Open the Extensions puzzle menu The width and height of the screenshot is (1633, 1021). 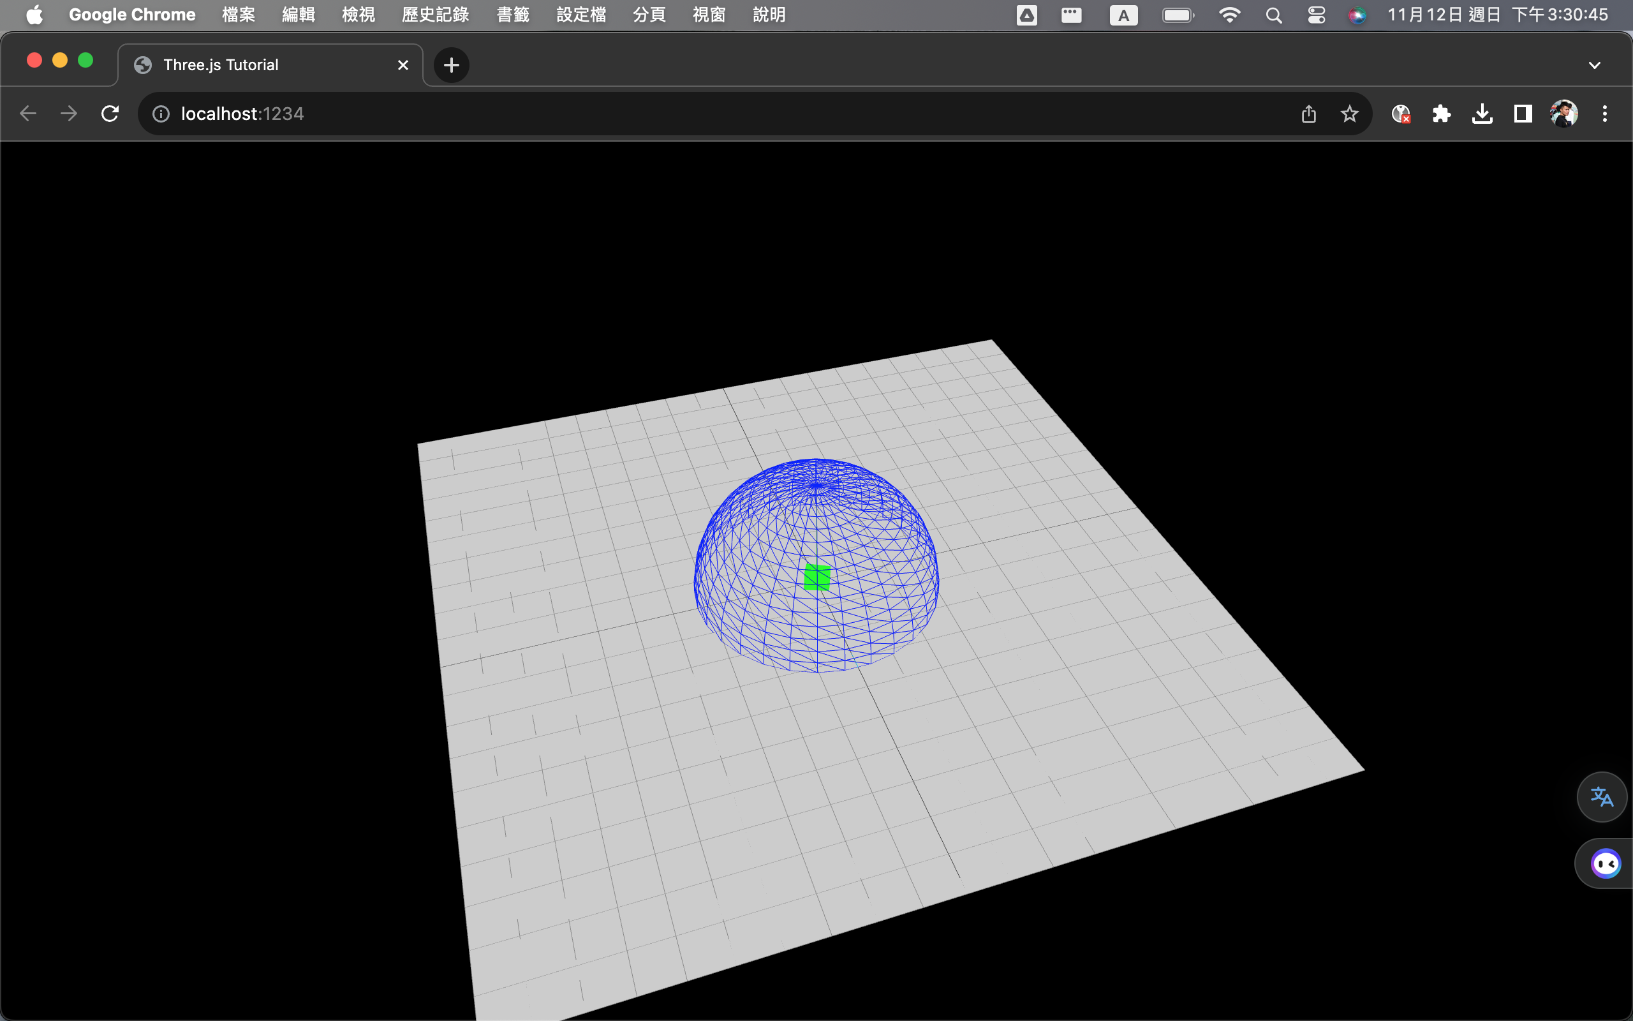[1442, 114]
